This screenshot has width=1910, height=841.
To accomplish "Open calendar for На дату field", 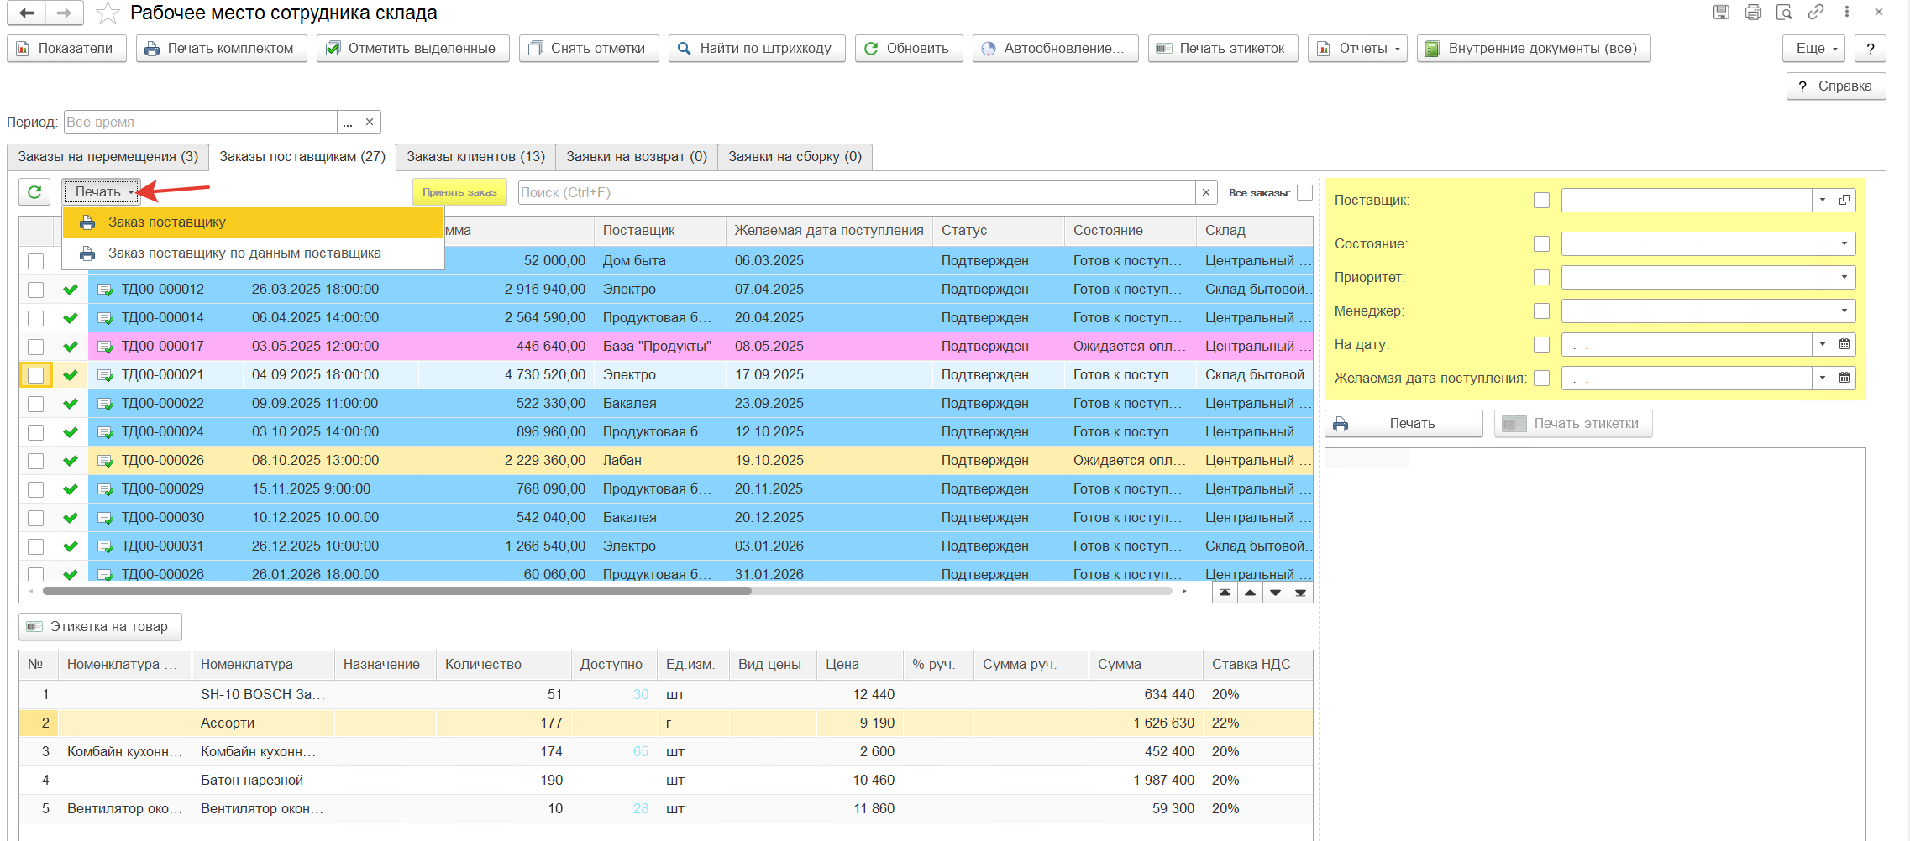I will point(1844,344).
